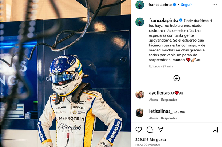Click the post photo of the driver

pos(66,73)
